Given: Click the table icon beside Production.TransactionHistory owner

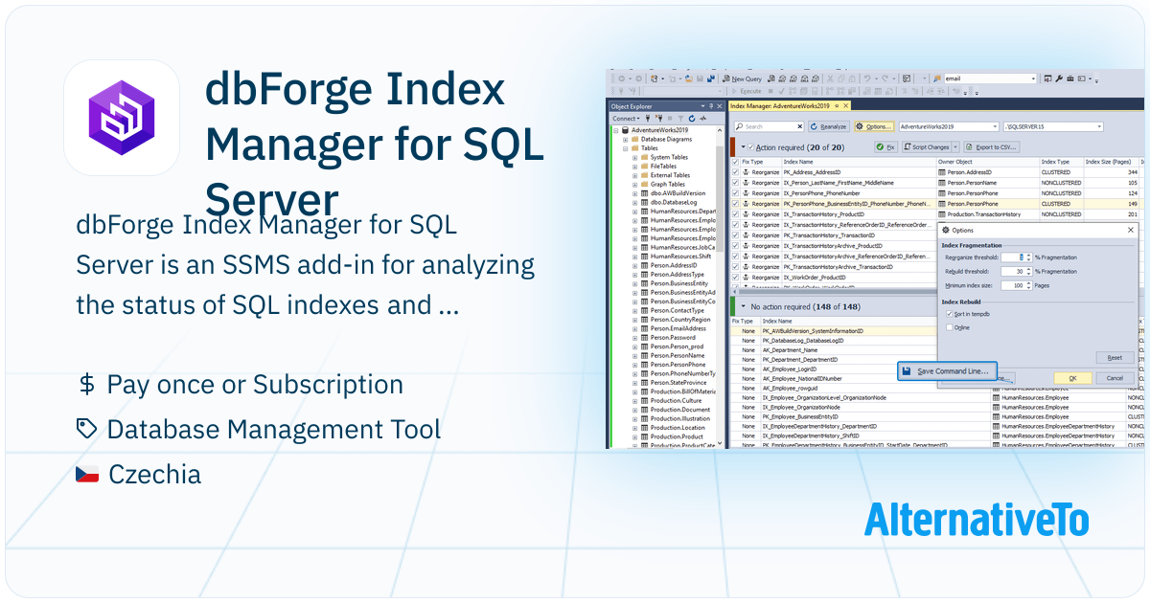Looking at the screenshot, I should 942,214.
